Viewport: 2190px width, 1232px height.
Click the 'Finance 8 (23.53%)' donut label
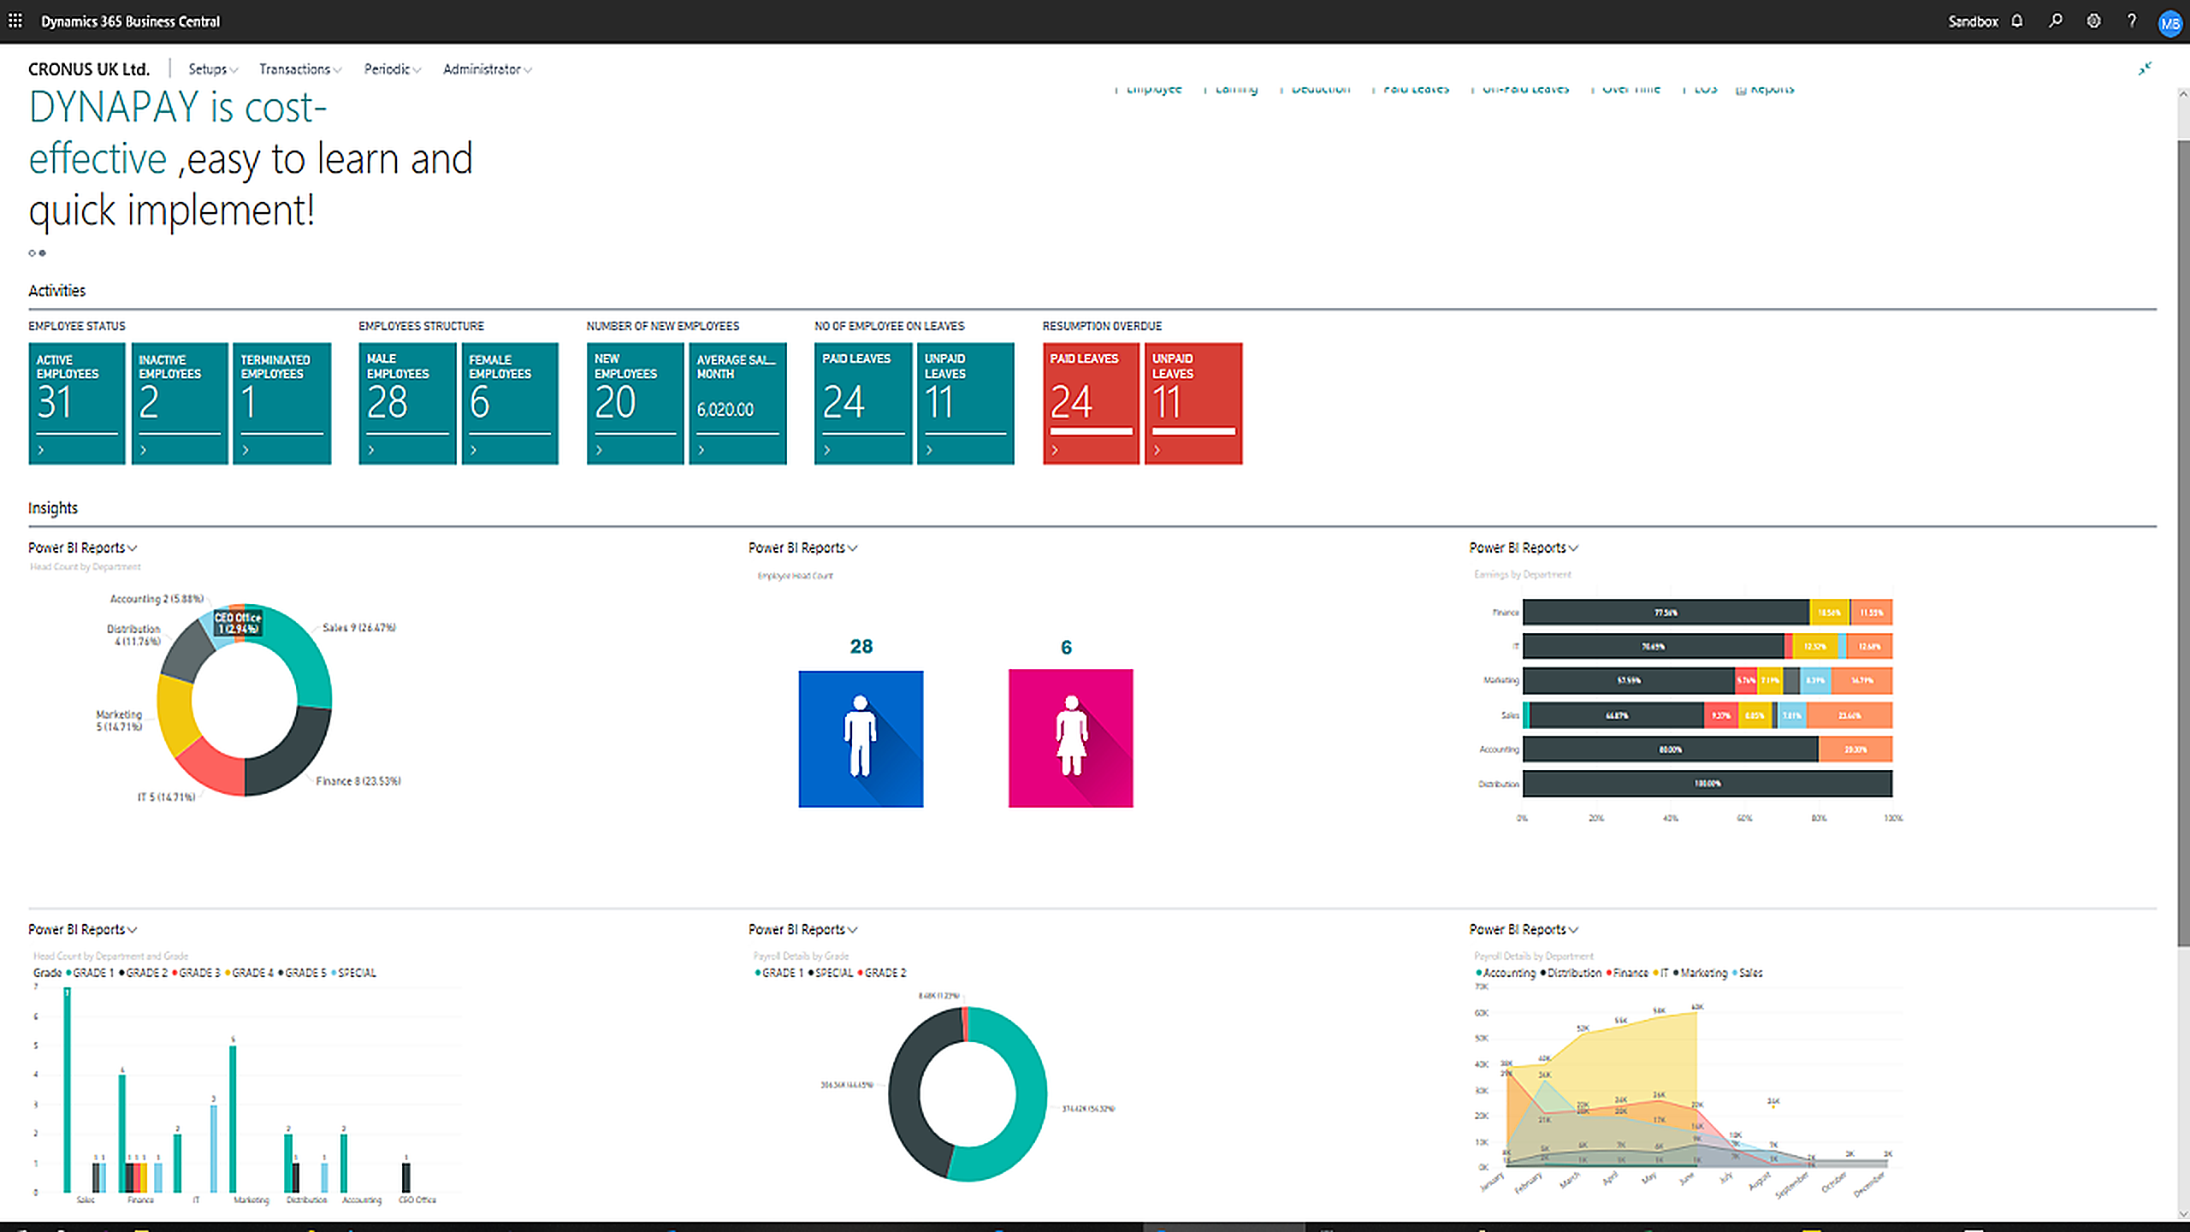[358, 781]
